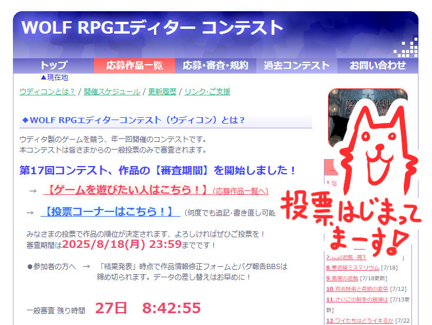Open the ウディコンとは？ link
Image resolution: width=432 pixels, height=325 pixels.
pos(47,92)
